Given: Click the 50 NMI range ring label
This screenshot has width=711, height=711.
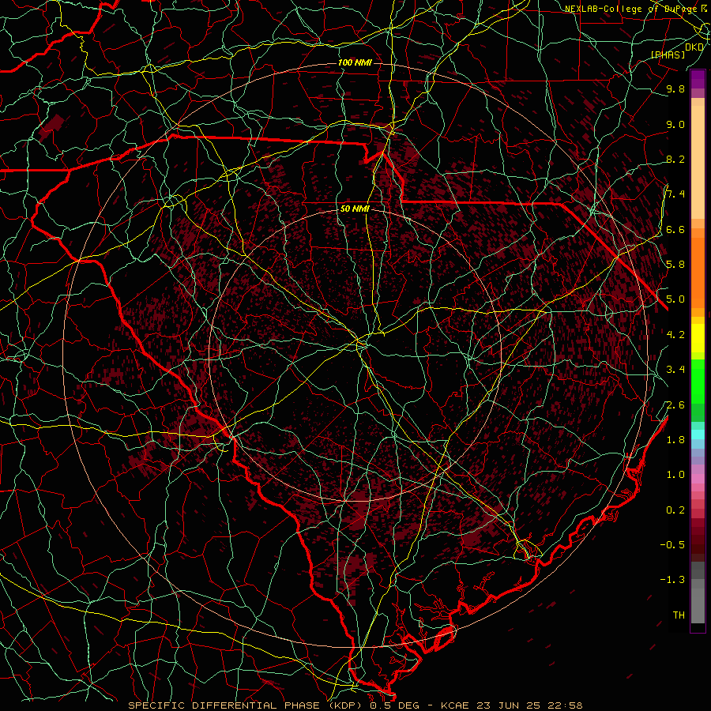Looking at the screenshot, I should click(x=355, y=209).
